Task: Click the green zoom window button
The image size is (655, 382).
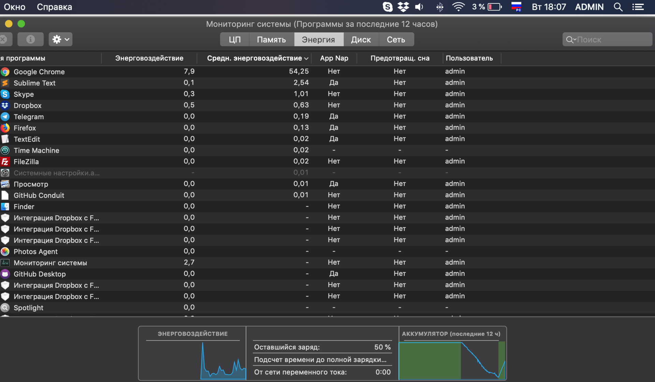Action: point(21,24)
